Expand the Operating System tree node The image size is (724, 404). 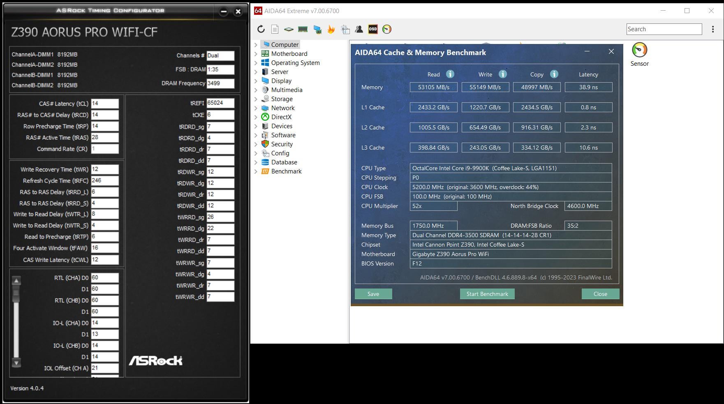coord(256,63)
